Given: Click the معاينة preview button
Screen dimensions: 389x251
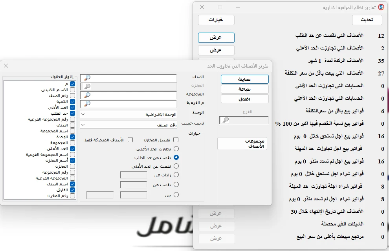Looking at the screenshot, I should coord(245,79).
